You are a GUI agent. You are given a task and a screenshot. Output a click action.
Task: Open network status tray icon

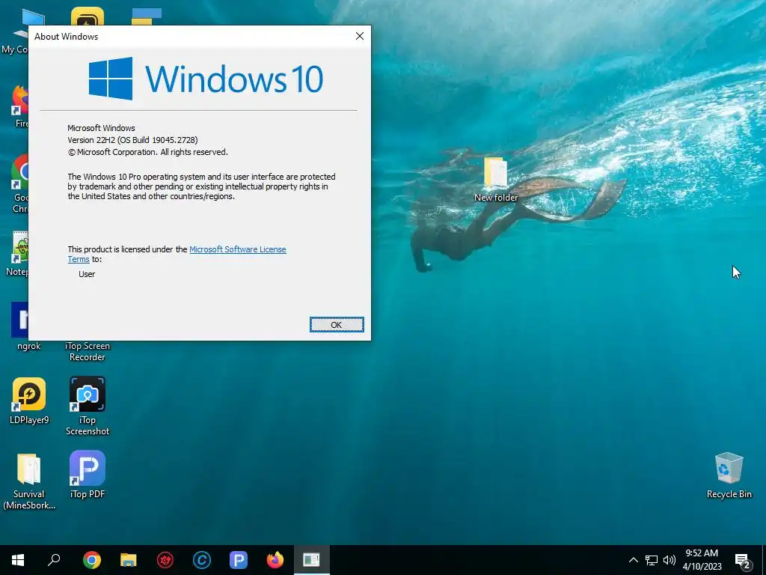(x=652, y=560)
